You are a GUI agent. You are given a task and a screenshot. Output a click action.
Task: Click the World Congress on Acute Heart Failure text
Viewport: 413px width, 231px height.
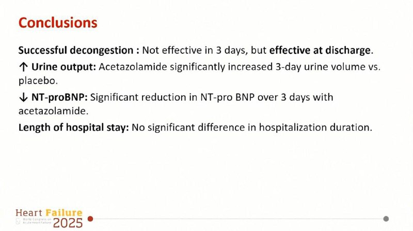coord(37,221)
